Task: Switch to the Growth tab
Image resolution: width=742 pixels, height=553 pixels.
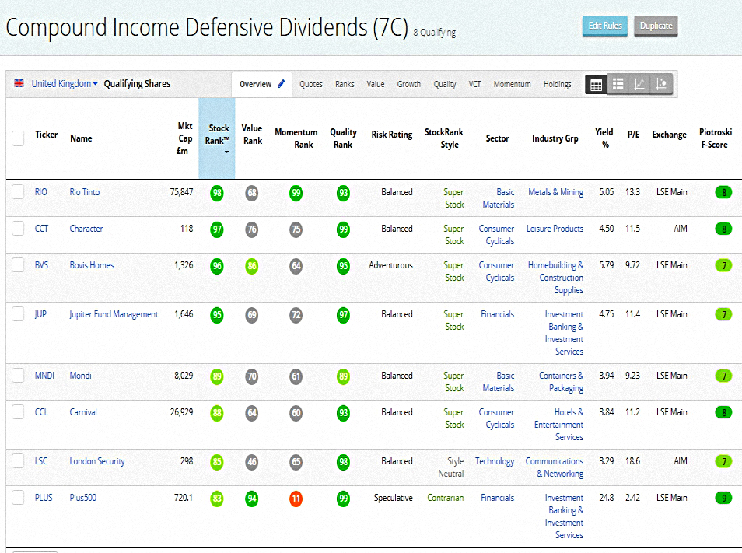Action: pos(409,84)
